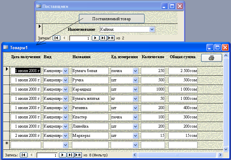
Task: Click horizontal scrollbar right arrow in Товары1
Action: tap(220, 155)
